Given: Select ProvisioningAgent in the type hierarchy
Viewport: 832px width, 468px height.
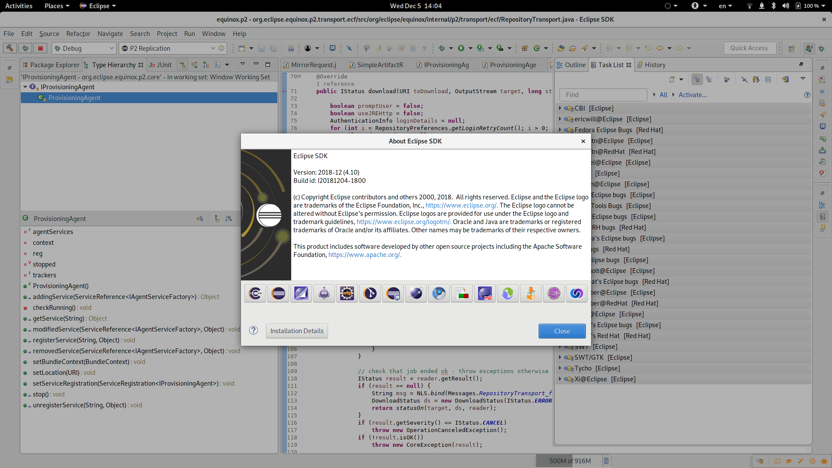Looking at the screenshot, I should click(149, 98).
